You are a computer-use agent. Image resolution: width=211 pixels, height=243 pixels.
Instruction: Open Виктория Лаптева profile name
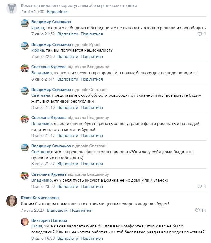[x=49, y=220]
